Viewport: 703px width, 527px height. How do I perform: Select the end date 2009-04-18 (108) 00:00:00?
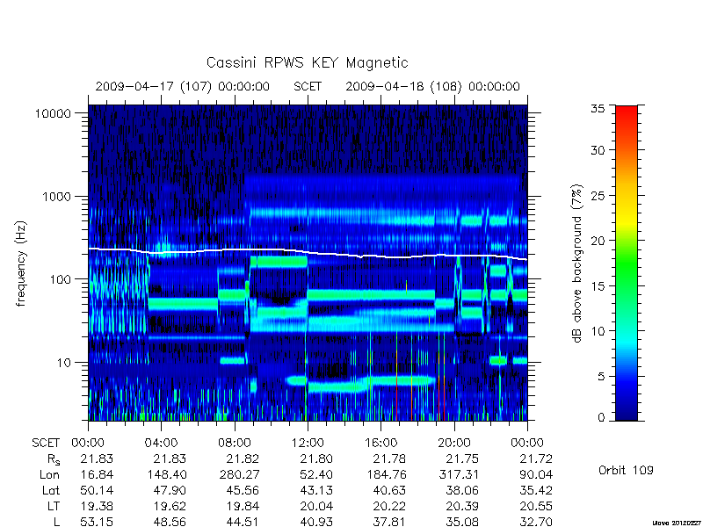click(x=432, y=86)
